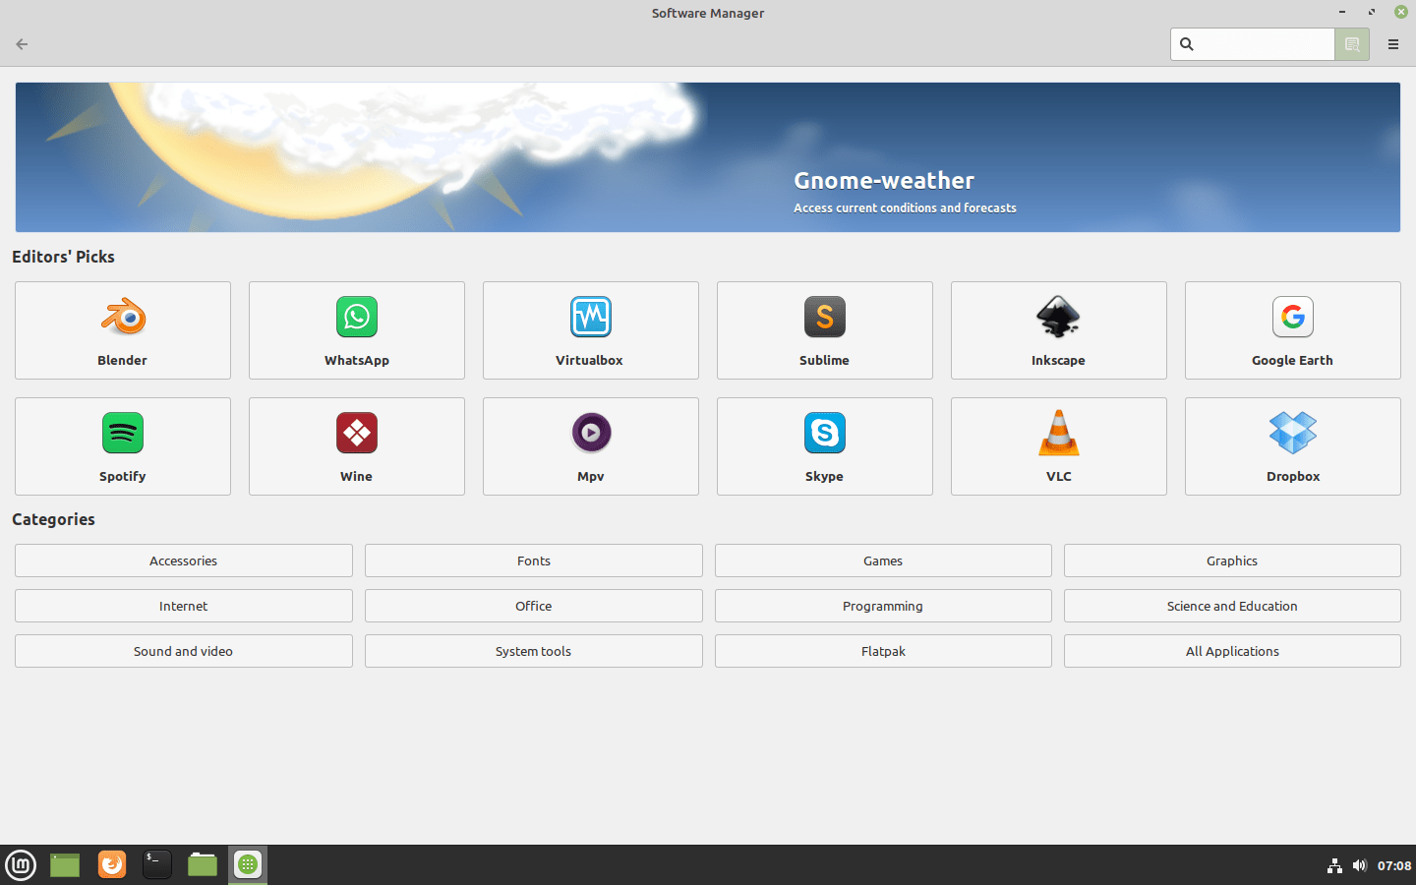Open the Skype app tile

coord(825,446)
